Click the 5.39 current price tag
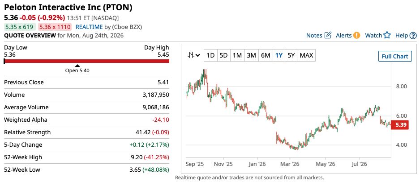420x182 pixels. pyautogui.click(x=400, y=125)
